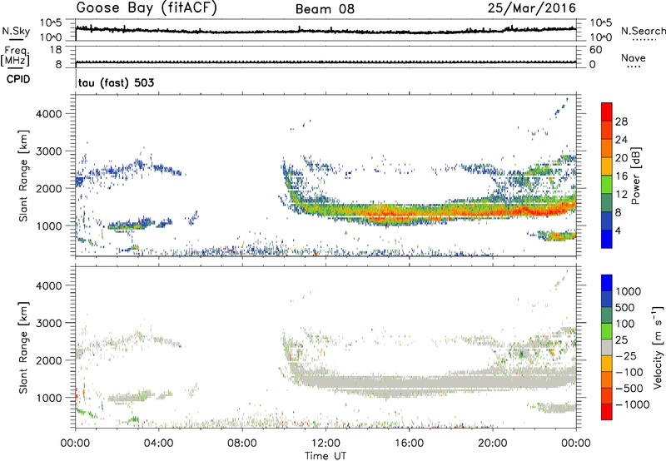
Task: Select the "N.Sky" legend label
Action: [x=16, y=31]
